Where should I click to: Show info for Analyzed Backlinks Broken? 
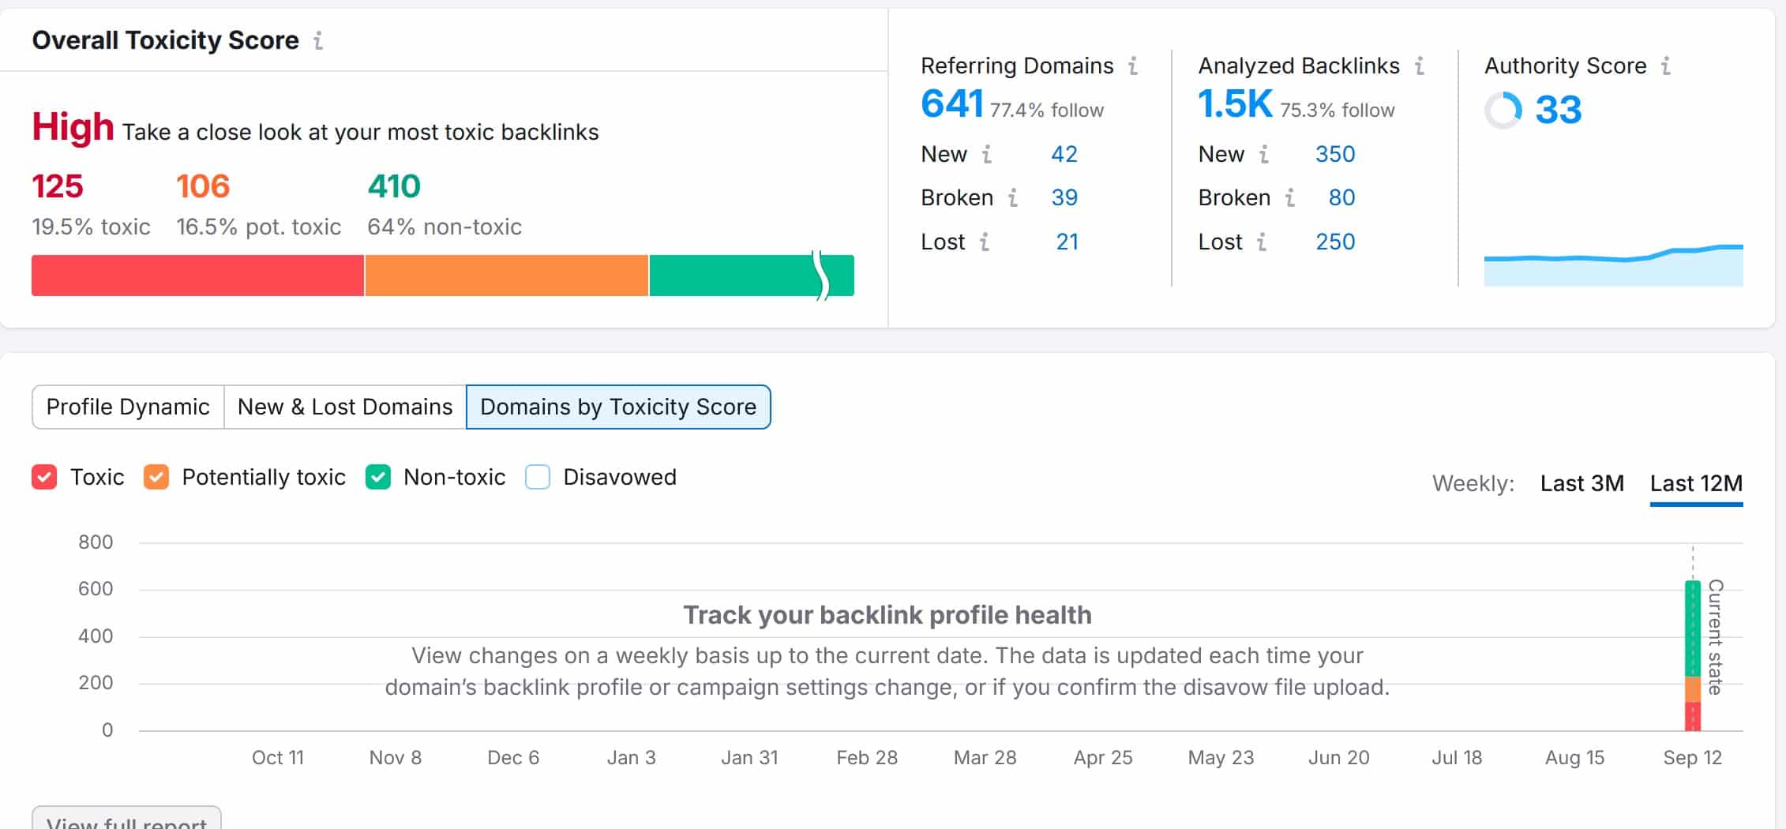[x=1290, y=197]
